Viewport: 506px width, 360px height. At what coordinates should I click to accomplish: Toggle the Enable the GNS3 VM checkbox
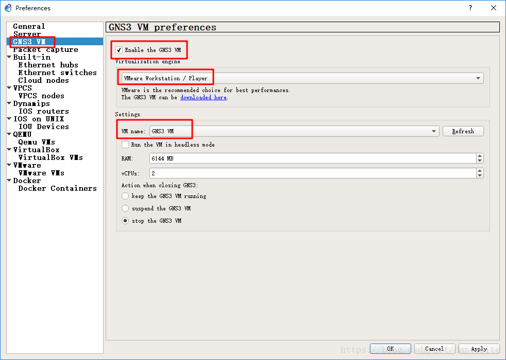(119, 50)
